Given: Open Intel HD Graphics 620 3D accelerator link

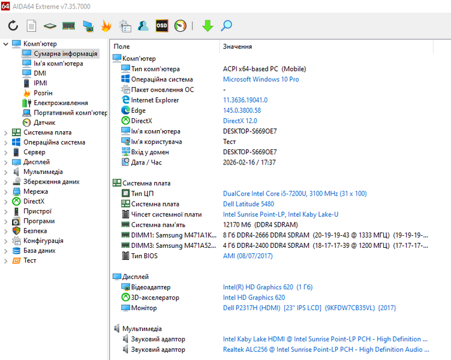Looking at the screenshot, I should coord(254,297).
